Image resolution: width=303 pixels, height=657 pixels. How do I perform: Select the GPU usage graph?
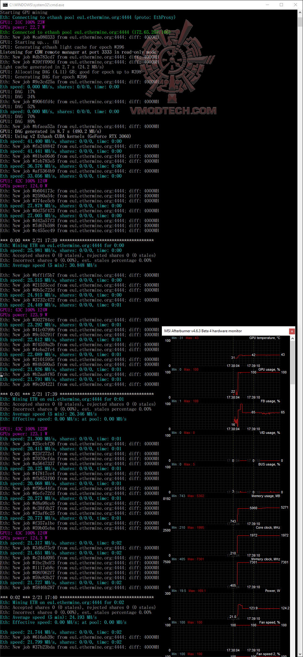226,385
